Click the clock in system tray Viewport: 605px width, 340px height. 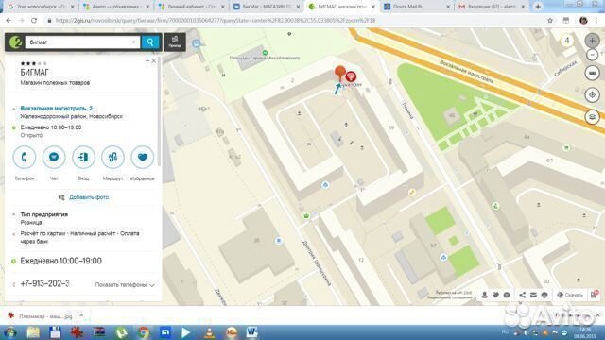pyautogui.click(x=585, y=332)
